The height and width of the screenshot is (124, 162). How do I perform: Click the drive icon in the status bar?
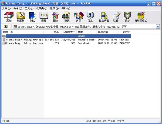pyautogui.click(x=3, y=121)
